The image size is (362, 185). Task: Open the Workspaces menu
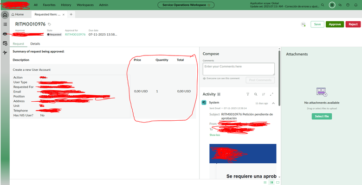point(85,5)
